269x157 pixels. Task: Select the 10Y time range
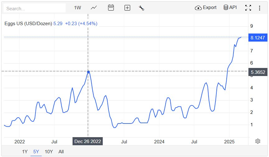[x=49, y=152]
